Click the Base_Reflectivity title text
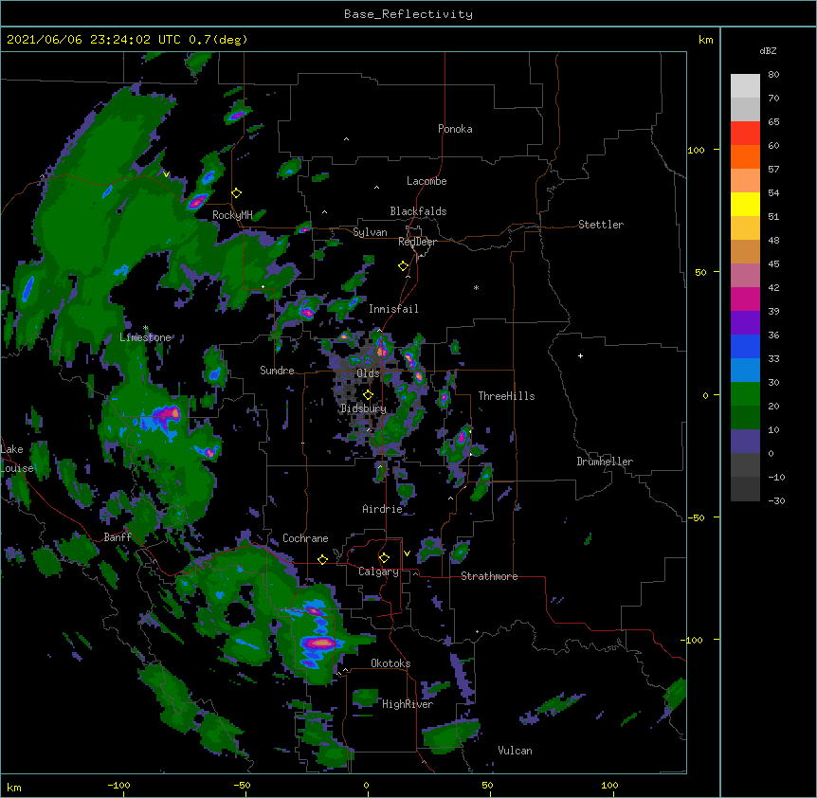Viewport: 817px width, 798px height. (x=408, y=14)
